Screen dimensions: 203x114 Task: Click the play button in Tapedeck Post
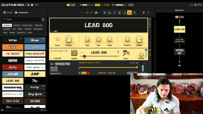click(x=84, y=73)
